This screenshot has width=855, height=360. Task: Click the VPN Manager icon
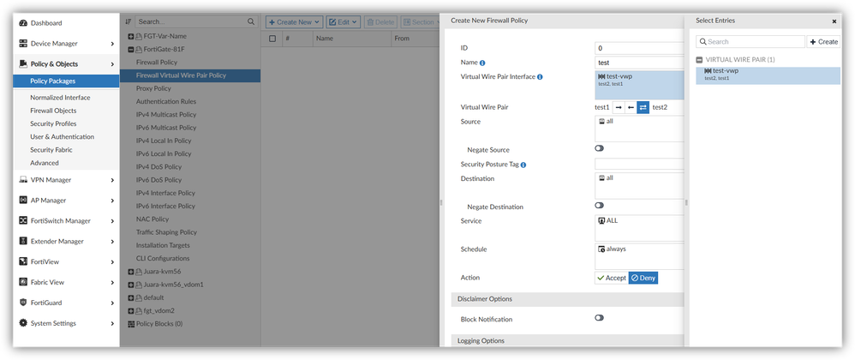pos(23,179)
